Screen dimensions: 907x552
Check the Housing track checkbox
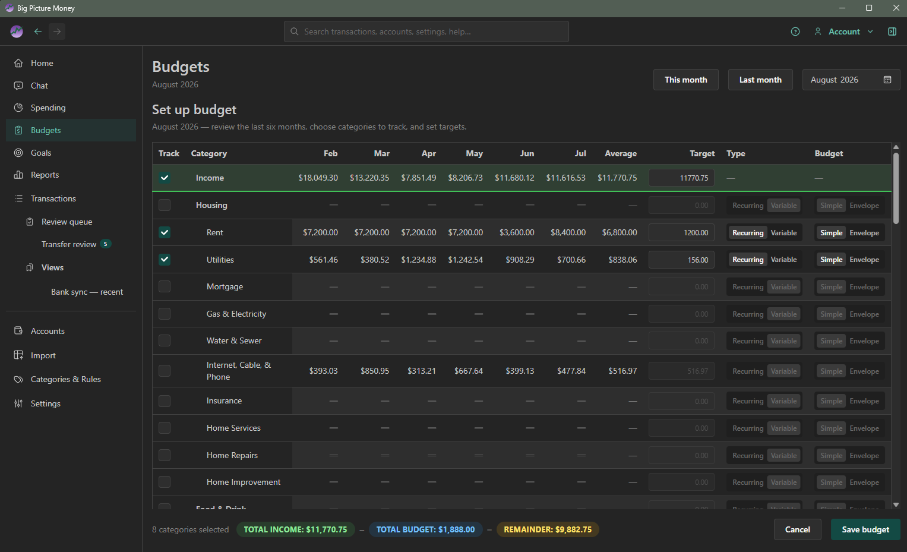click(165, 205)
